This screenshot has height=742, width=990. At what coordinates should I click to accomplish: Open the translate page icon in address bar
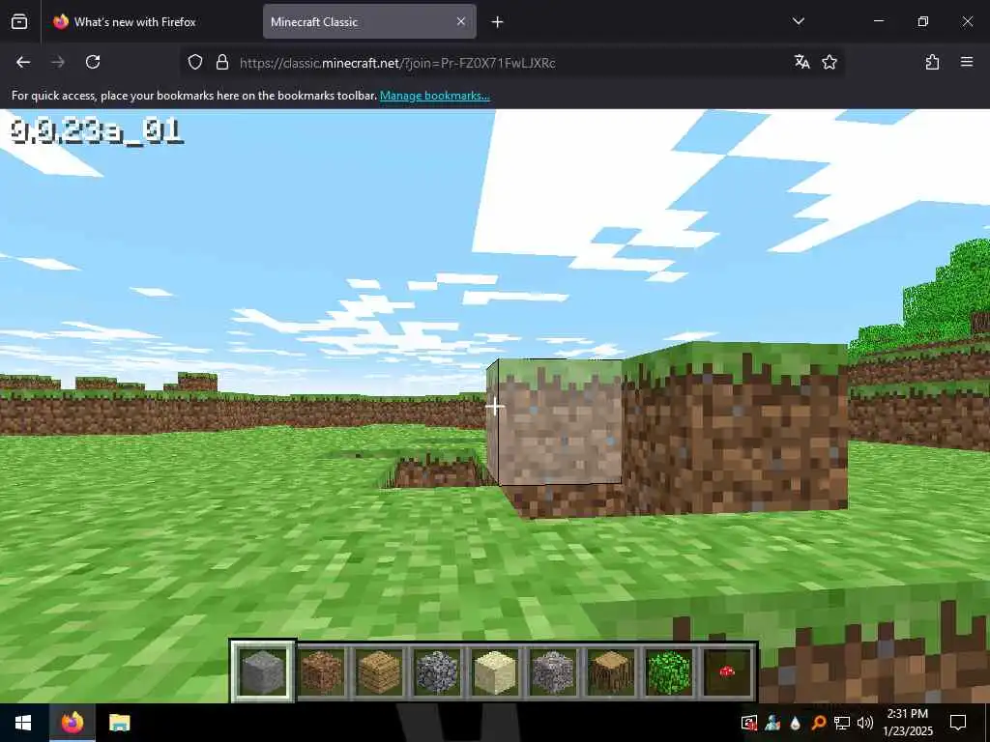(801, 62)
